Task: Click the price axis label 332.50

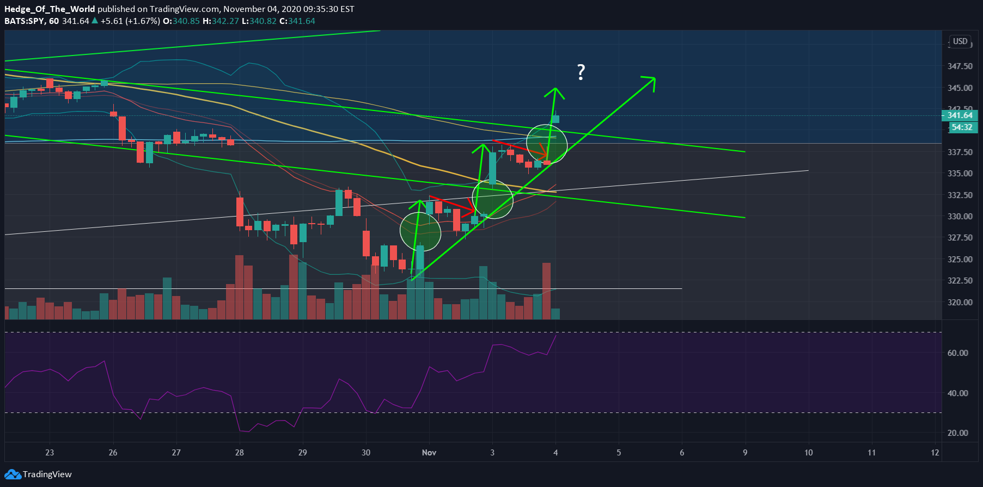Action: pyautogui.click(x=960, y=195)
